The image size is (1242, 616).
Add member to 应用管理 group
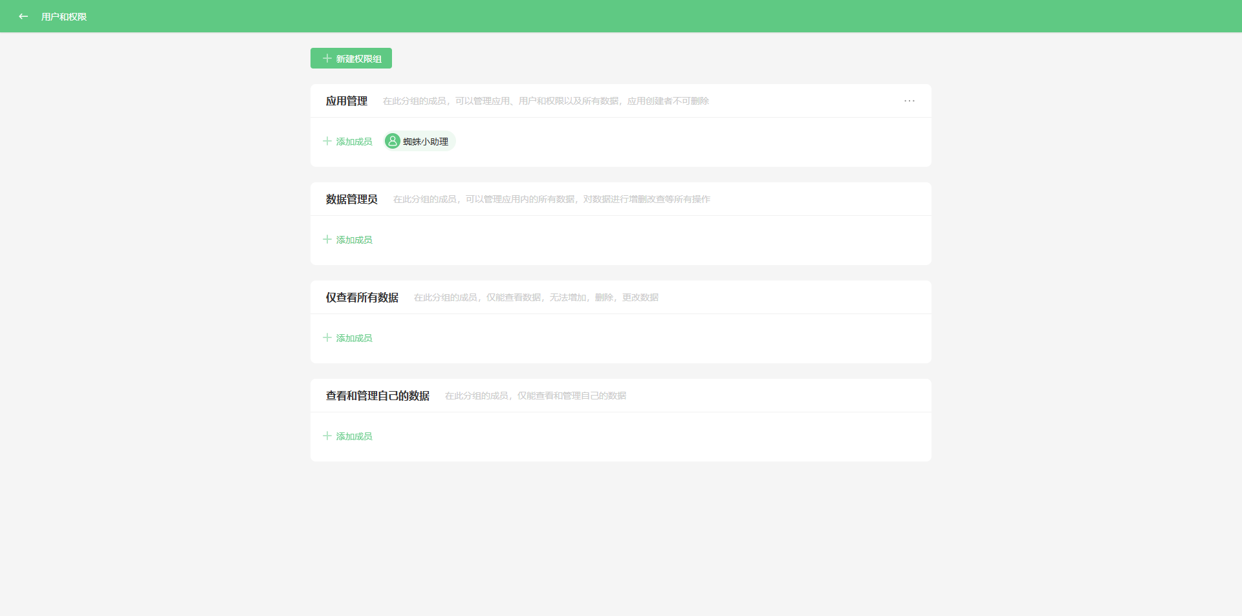pyautogui.click(x=347, y=141)
